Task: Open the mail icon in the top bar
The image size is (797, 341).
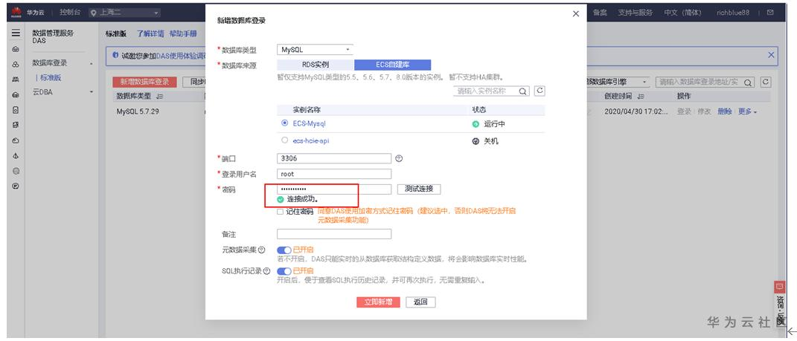Action: point(770,13)
